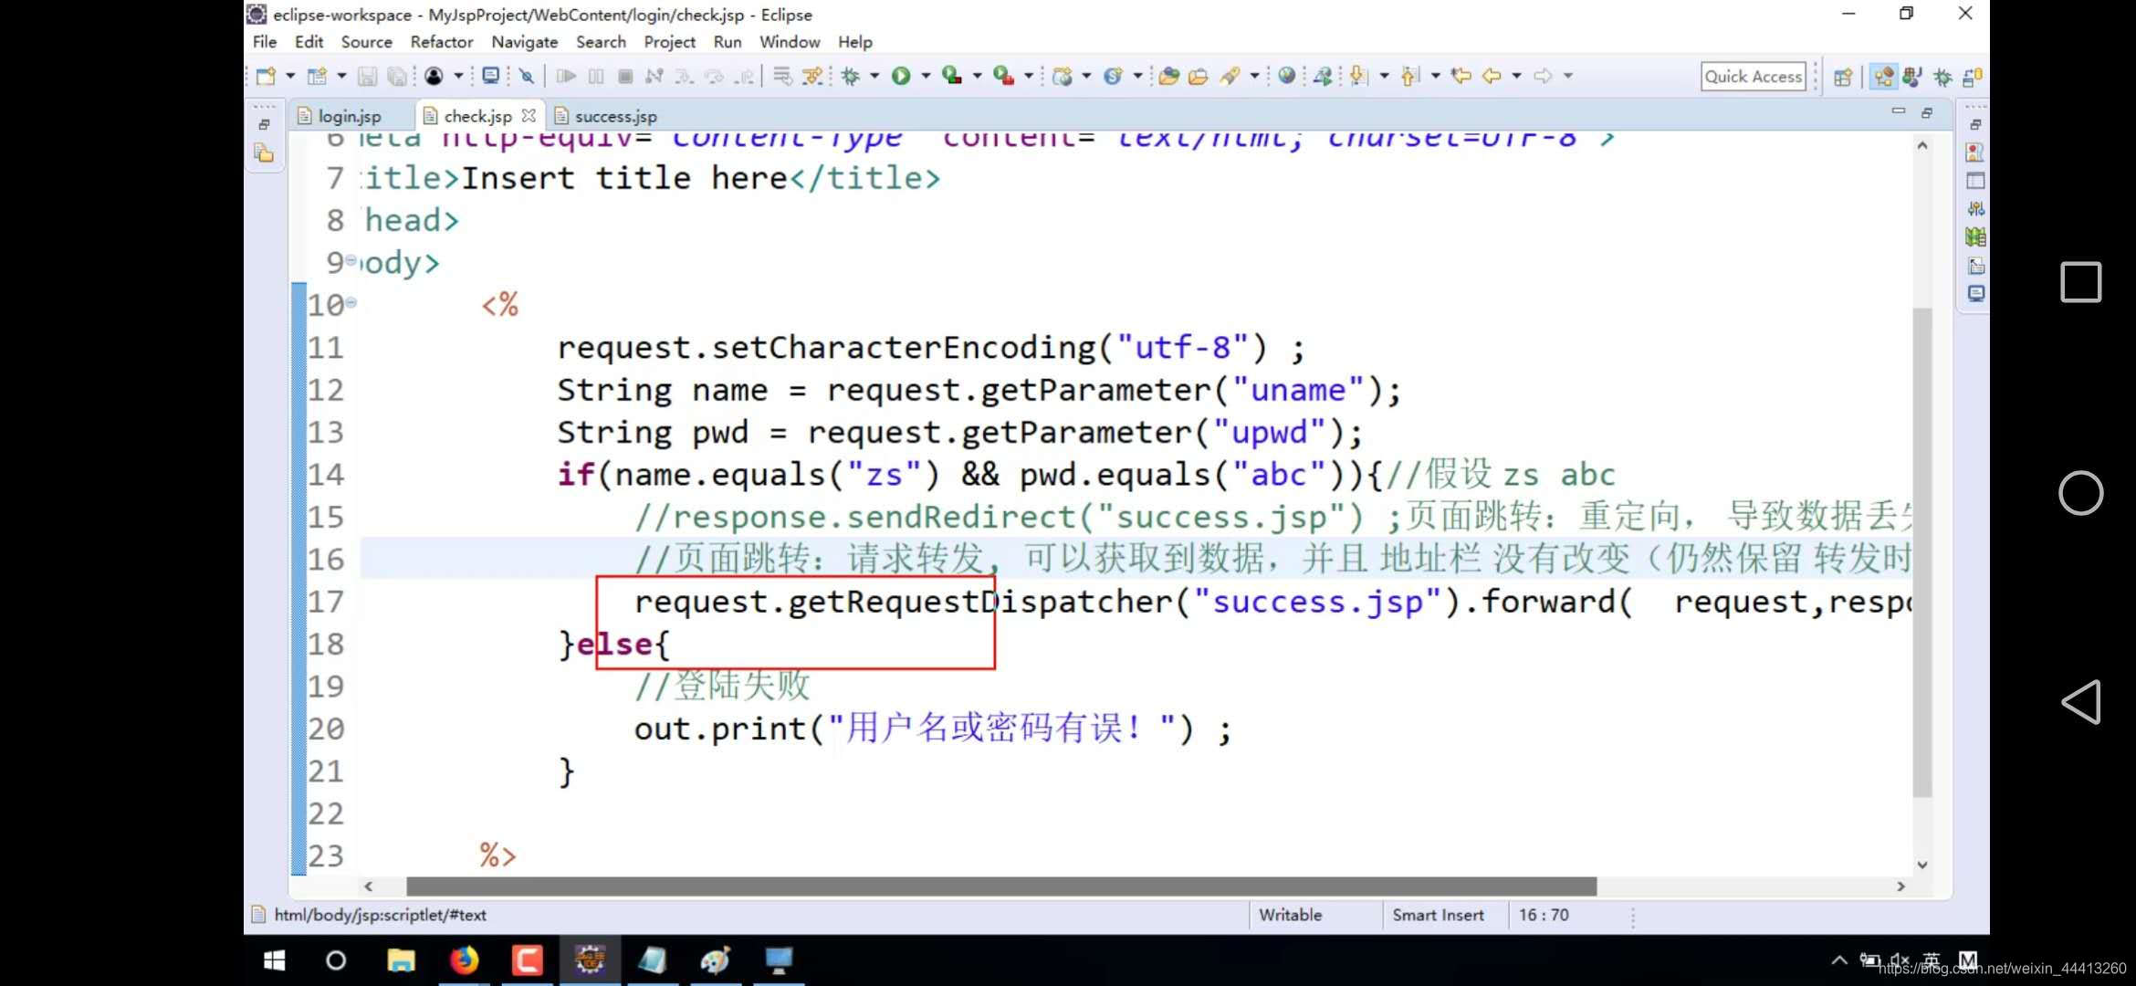This screenshot has width=2136, height=986.
Task: Open the Run dropdown arrow
Action: pos(926,77)
